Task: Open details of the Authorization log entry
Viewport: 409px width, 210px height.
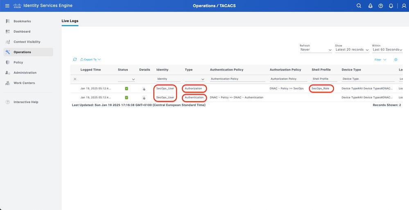Action: 143,89
